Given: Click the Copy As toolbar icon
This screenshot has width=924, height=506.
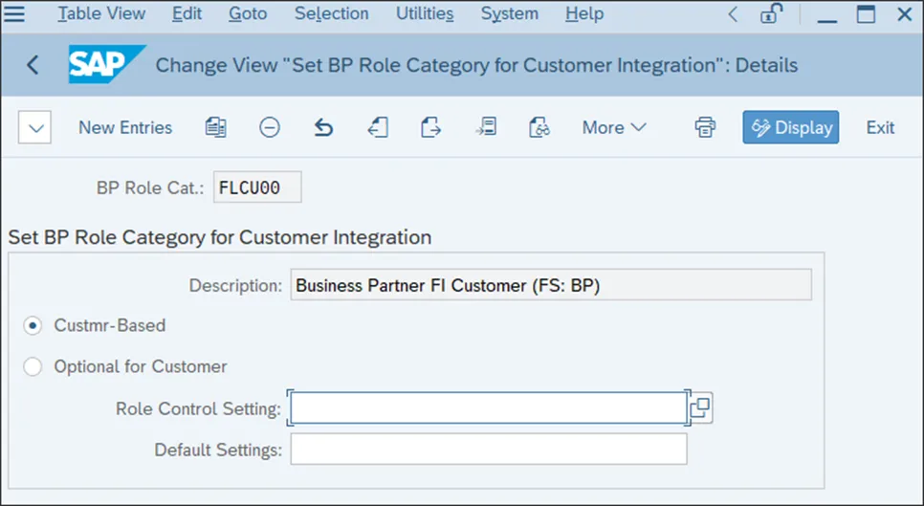Looking at the screenshot, I should (216, 127).
